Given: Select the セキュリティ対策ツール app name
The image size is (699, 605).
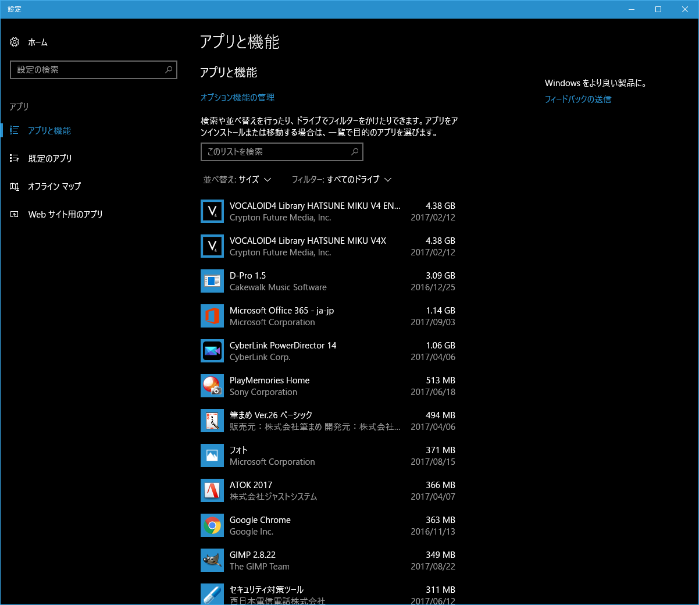Looking at the screenshot, I should [266, 590].
